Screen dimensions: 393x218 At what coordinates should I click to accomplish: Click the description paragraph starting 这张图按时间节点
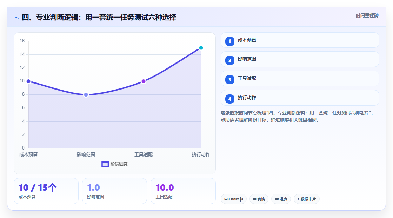click(x=297, y=116)
